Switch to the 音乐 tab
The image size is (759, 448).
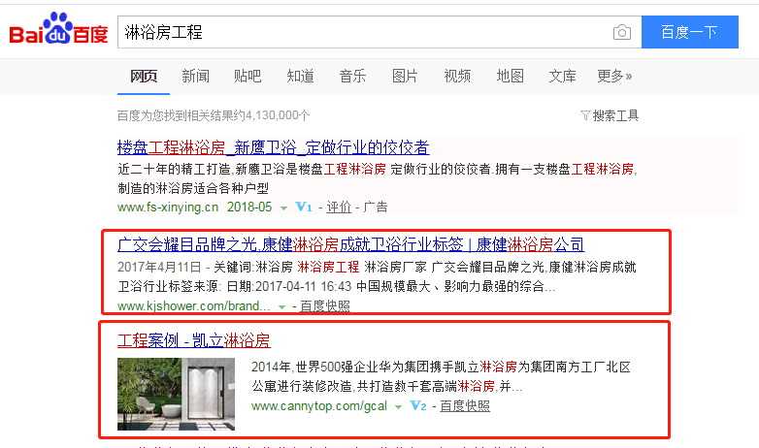pos(352,76)
